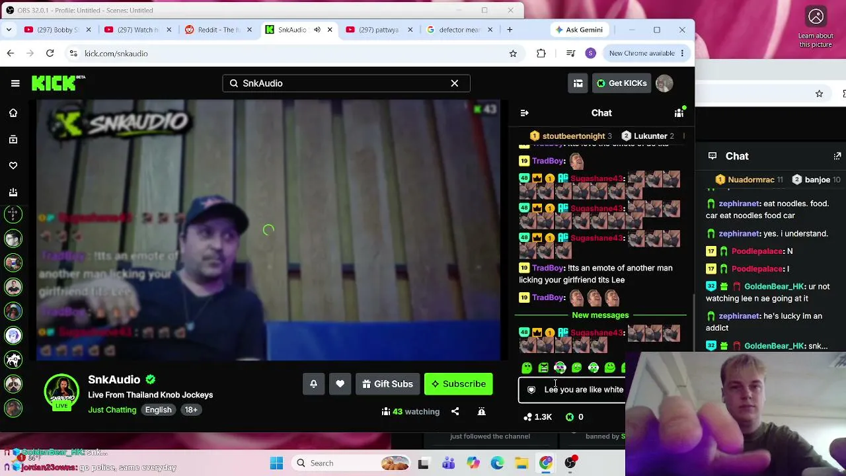Open the Kick sidebar hamburger menu
Viewport: 846px width, 476px height.
tap(15, 83)
